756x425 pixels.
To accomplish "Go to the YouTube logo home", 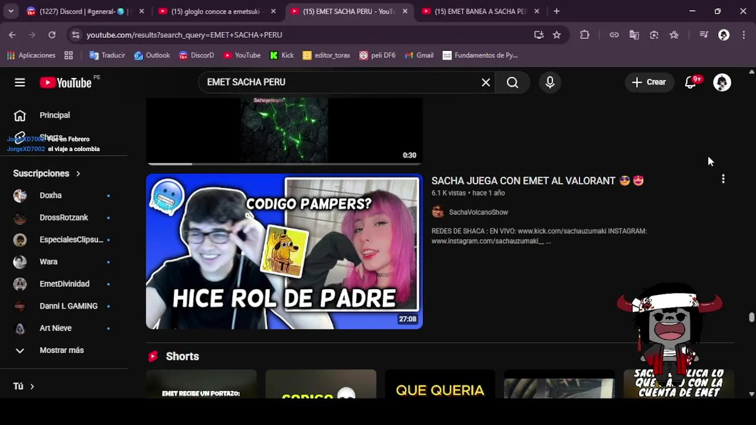I will [x=66, y=83].
